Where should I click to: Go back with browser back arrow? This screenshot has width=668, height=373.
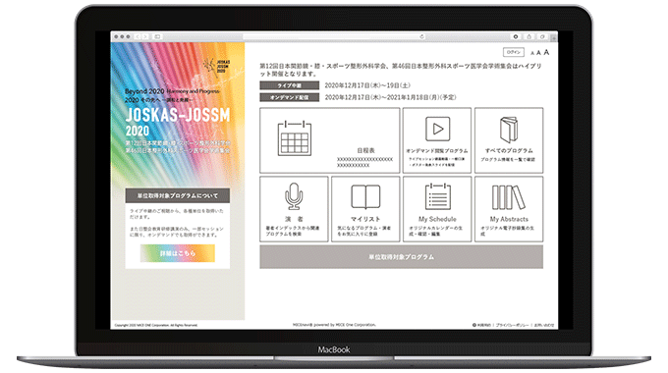(139, 37)
